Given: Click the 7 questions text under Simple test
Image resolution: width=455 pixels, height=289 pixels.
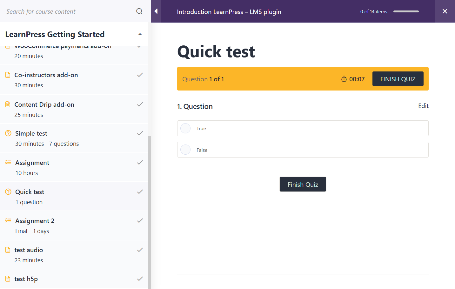Looking at the screenshot, I should pos(64,144).
